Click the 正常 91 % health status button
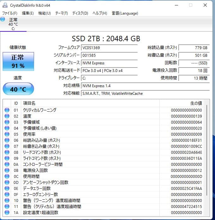The height and width of the screenshot is (220, 215). (x=18, y=61)
